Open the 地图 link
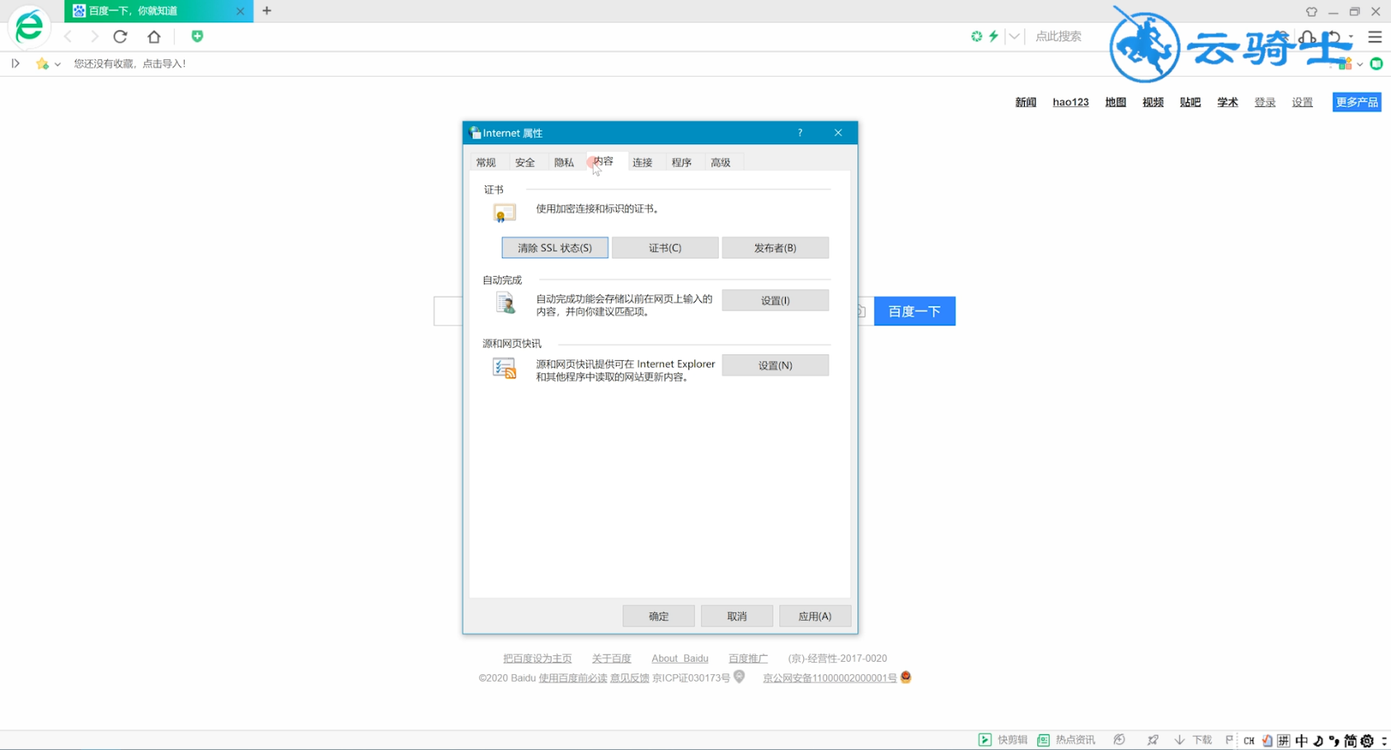The image size is (1391, 750). [x=1116, y=102]
